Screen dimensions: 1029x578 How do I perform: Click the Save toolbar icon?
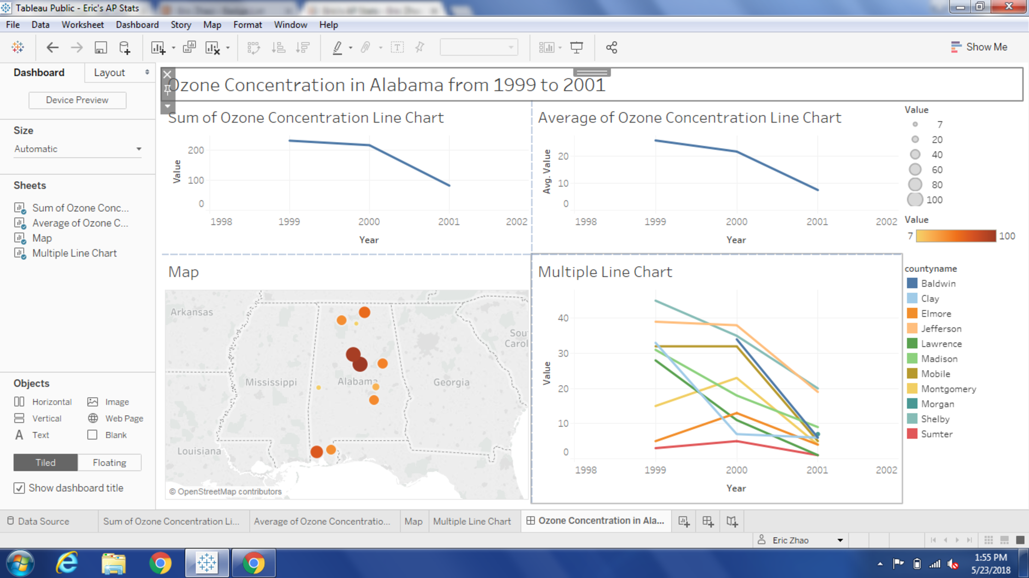pos(100,48)
